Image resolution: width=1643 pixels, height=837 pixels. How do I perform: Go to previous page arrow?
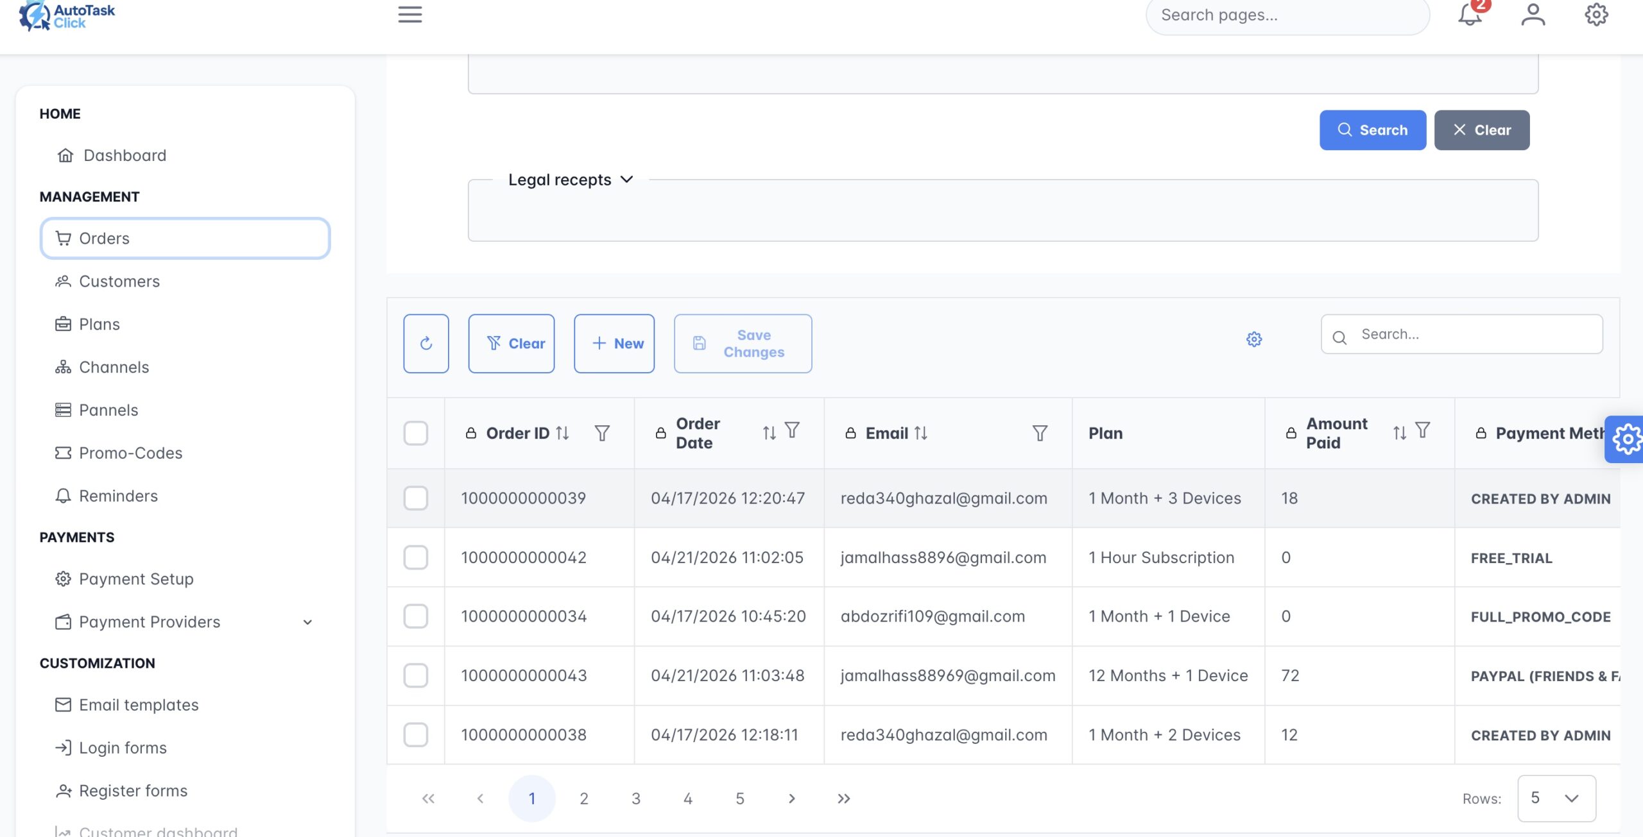coord(480,799)
